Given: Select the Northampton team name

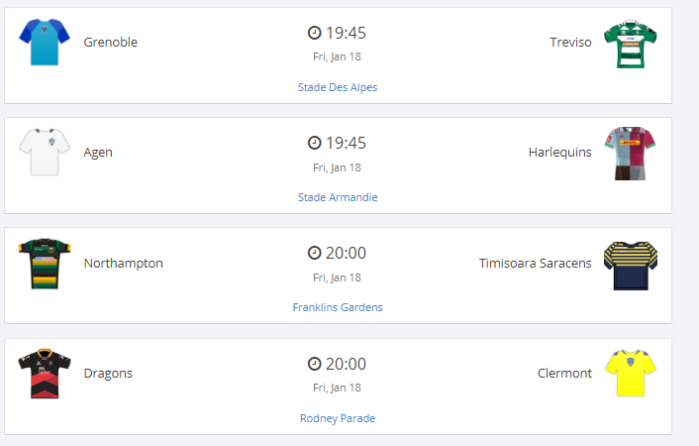Looking at the screenshot, I should coord(124,263).
